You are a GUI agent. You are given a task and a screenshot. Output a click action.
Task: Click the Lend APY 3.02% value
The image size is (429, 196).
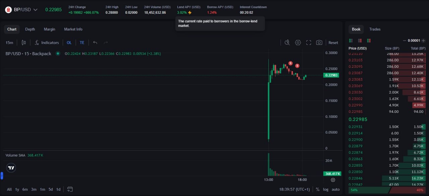(x=182, y=13)
